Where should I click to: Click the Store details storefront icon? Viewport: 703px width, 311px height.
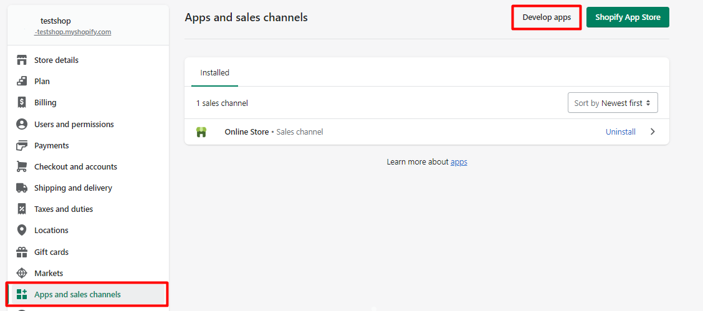click(x=22, y=60)
